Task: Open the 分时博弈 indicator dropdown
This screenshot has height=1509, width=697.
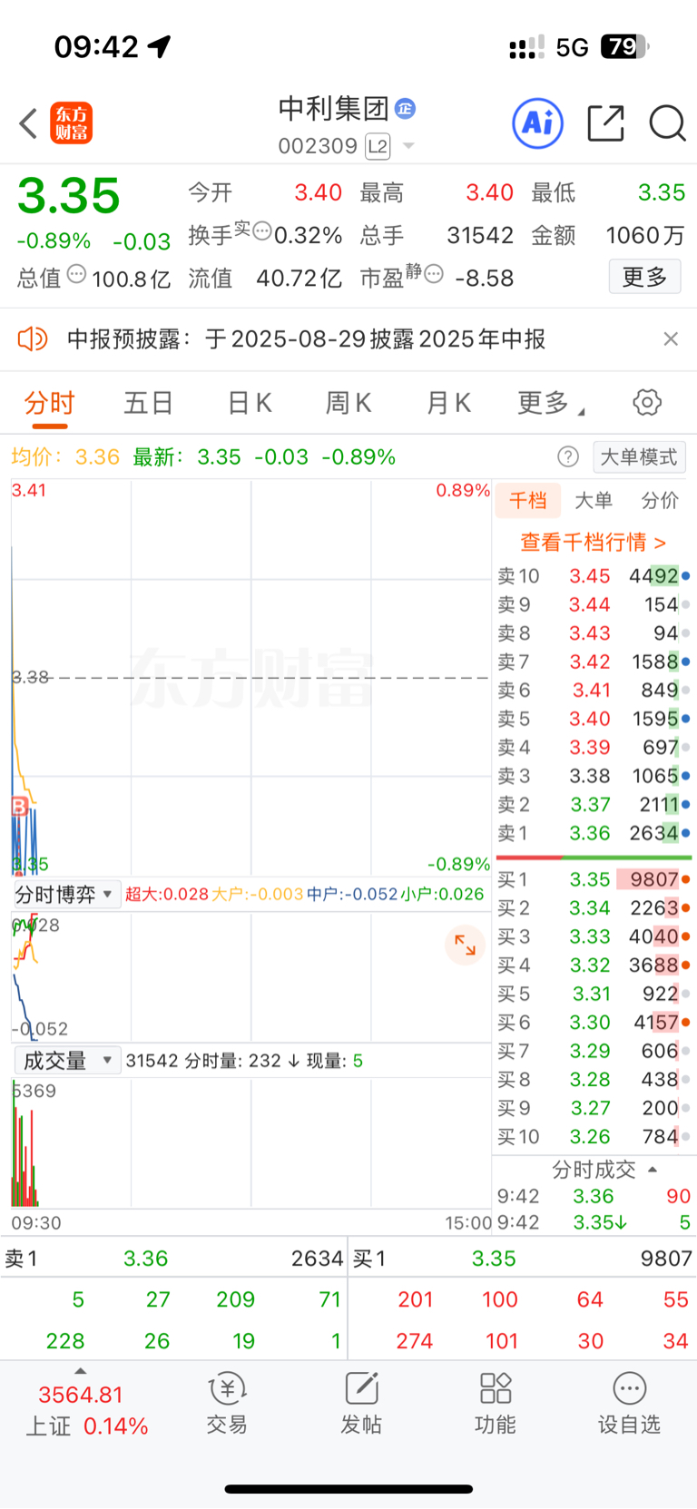Action: coord(65,895)
